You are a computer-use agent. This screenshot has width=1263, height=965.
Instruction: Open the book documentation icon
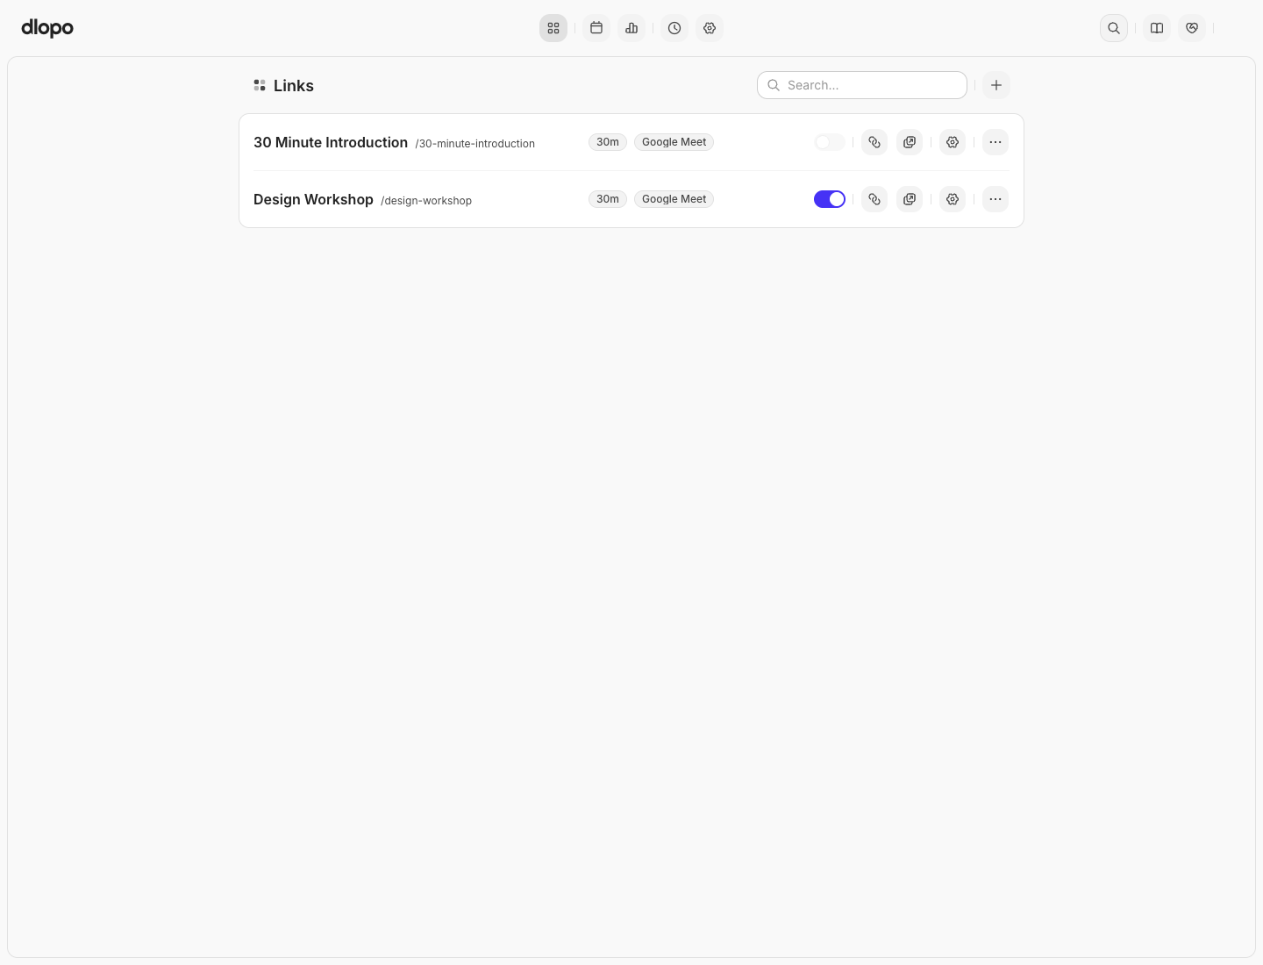tap(1157, 28)
